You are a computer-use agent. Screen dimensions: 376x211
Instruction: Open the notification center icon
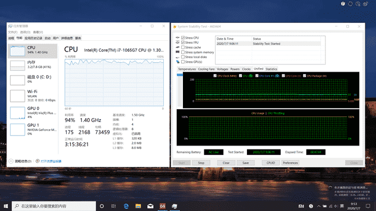[x=368, y=206]
